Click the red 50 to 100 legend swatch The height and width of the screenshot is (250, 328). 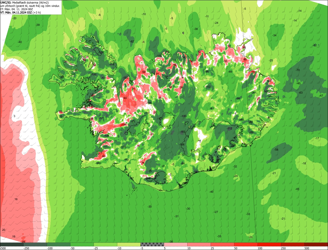click(246, 244)
